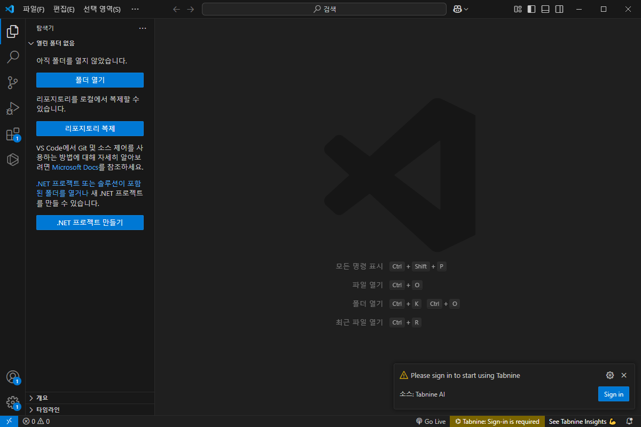Toggle the bottom panel visibility
This screenshot has height=427, width=641.
(545, 9)
